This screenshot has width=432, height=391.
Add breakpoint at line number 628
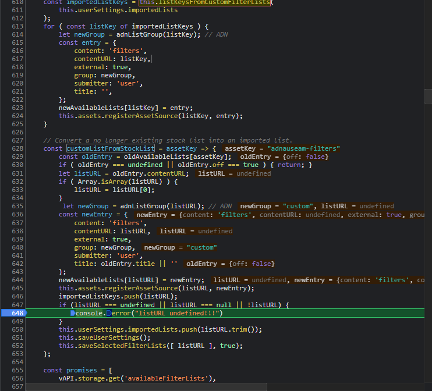17,148
